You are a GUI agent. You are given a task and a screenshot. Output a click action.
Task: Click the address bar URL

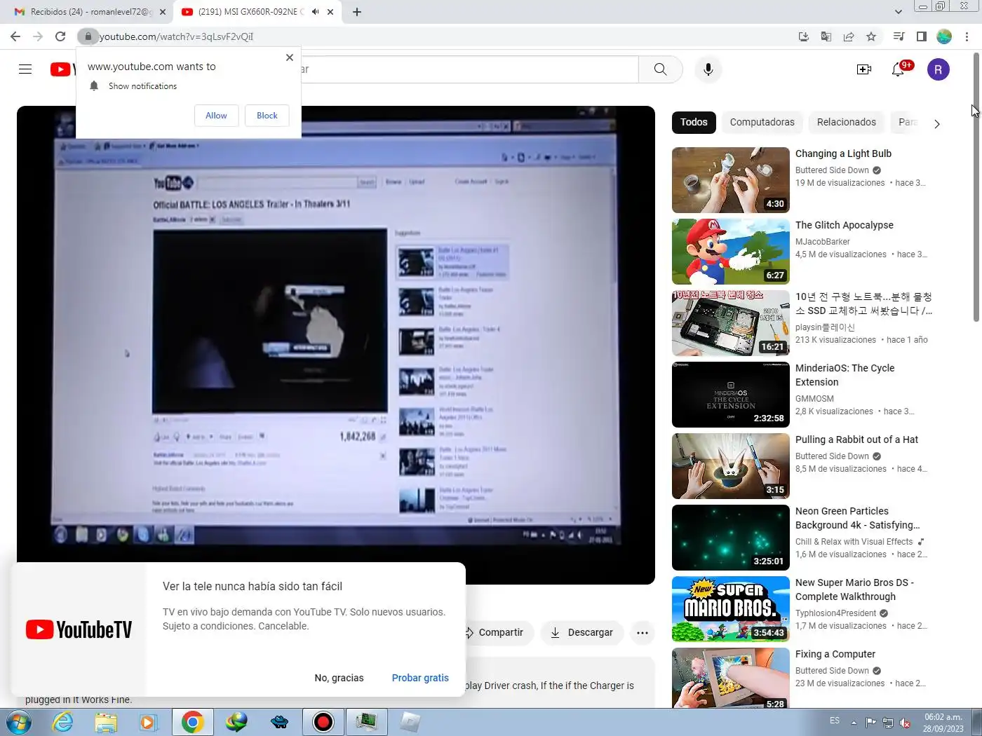[176, 36]
